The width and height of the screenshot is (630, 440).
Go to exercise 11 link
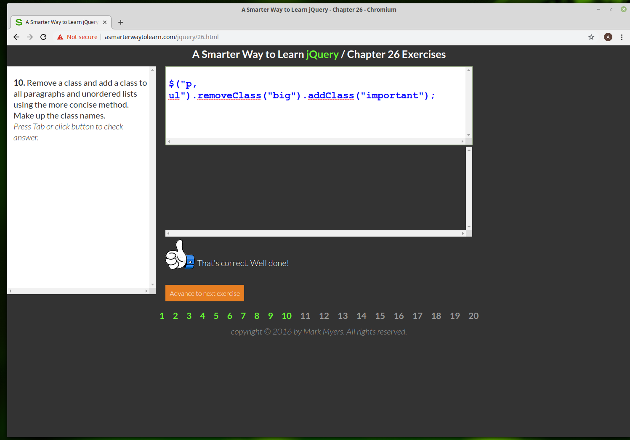pos(305,316)
